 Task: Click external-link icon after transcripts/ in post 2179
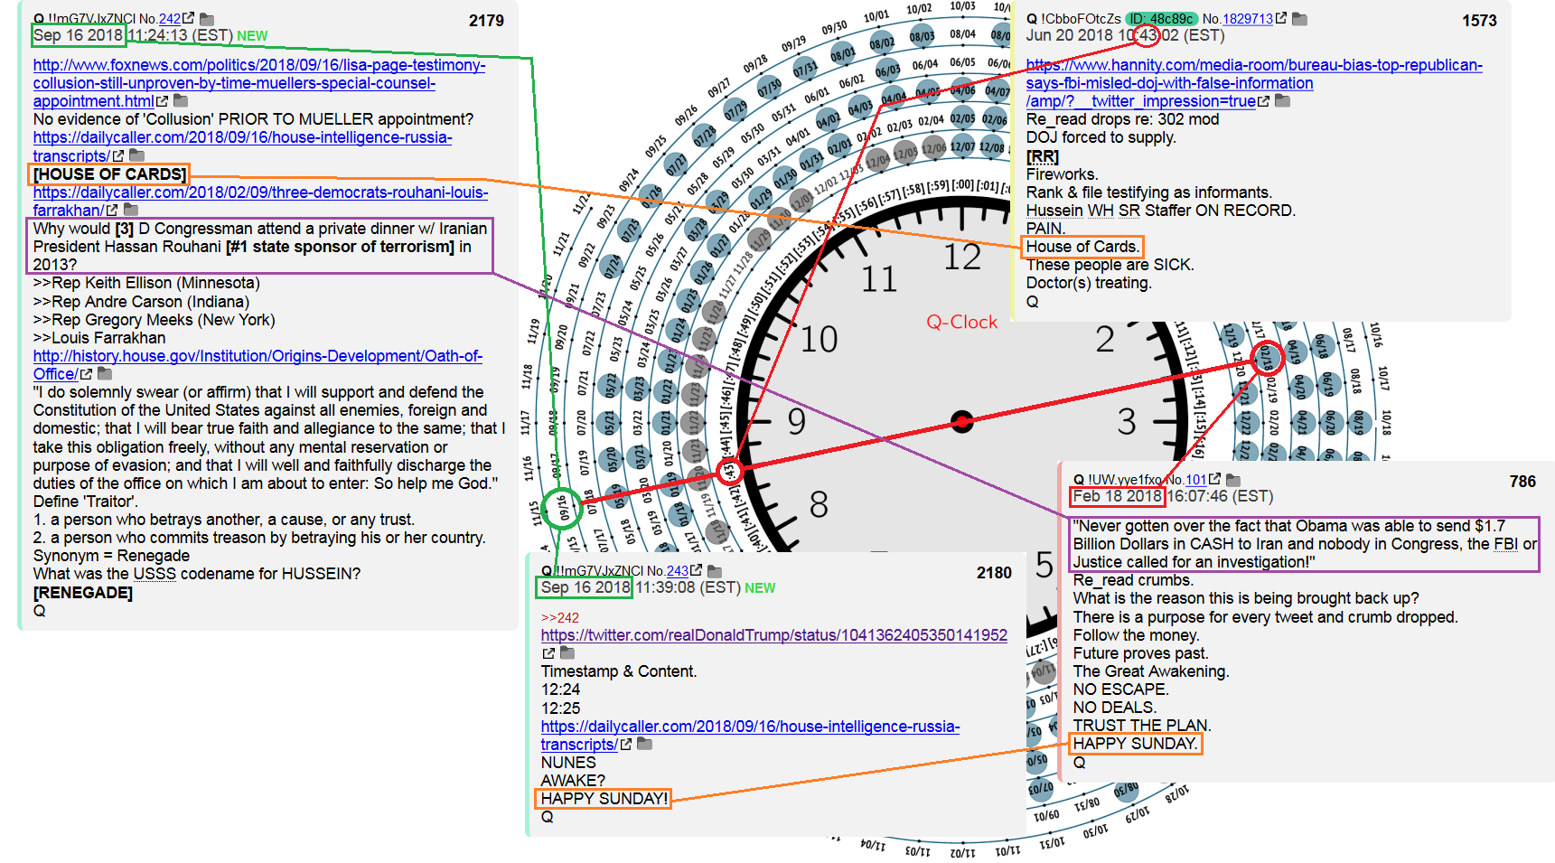pyautogui.click(x=117, y=156)
